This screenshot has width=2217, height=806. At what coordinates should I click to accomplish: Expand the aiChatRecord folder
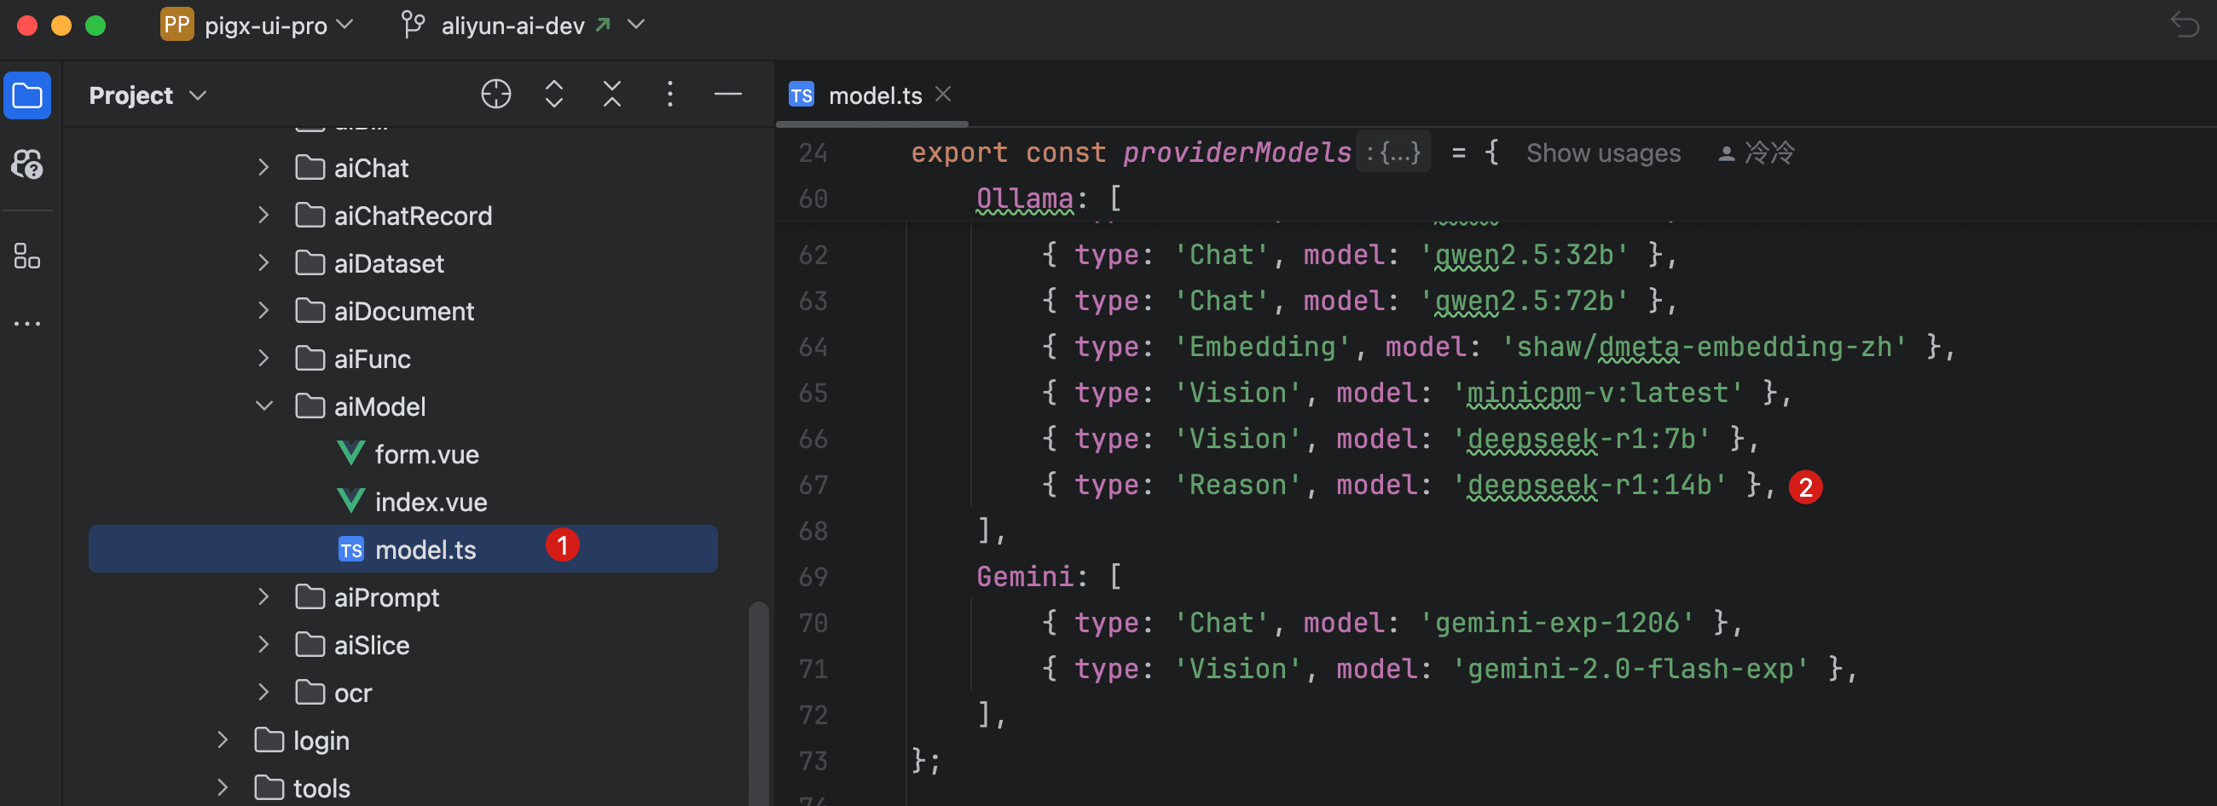click(x=263, y=215)
